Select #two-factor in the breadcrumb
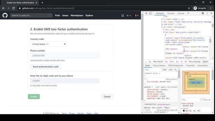This screenshot has width=215, height=121. tap(158, 62)
